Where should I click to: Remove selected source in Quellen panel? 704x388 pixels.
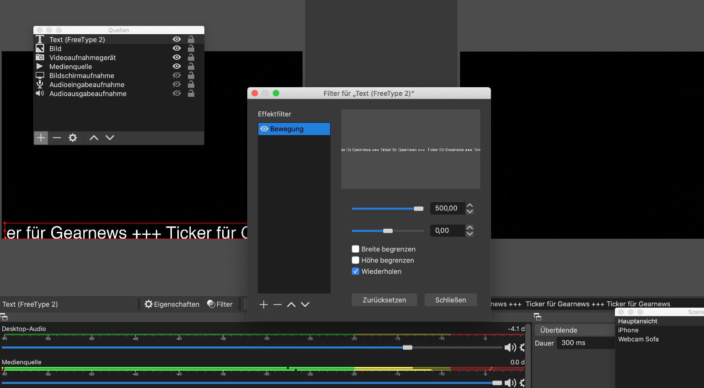57,137
